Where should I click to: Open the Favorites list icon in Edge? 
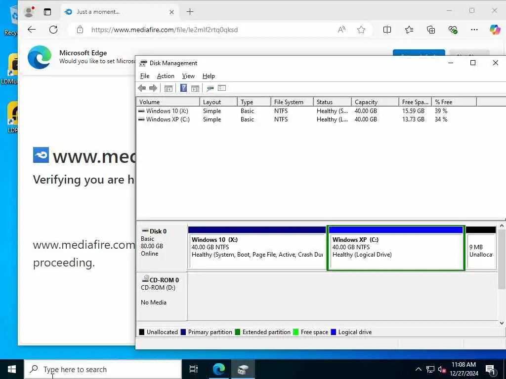point(409,30)
